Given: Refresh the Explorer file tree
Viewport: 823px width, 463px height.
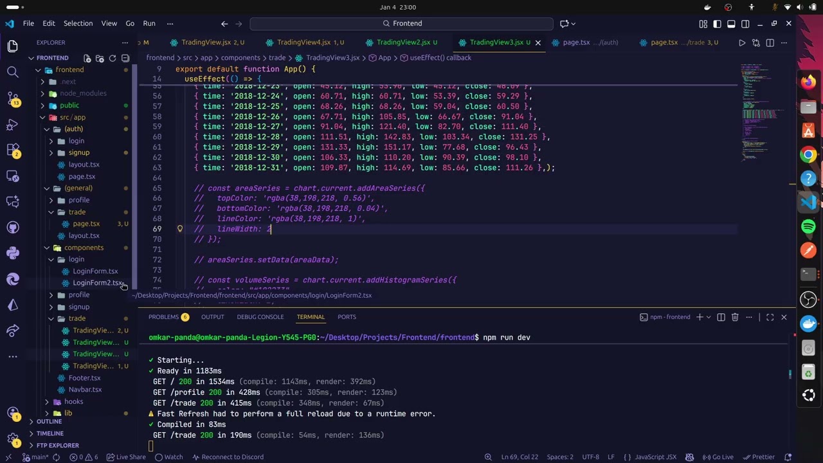Looking at the screenshot, I should click(x=113, y=58).
